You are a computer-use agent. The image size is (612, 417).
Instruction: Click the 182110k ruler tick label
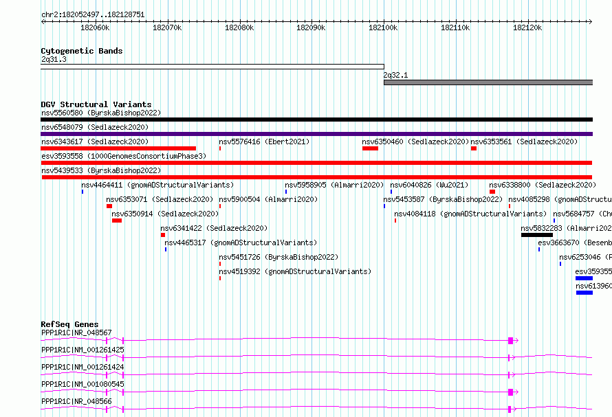pos(455,27)
